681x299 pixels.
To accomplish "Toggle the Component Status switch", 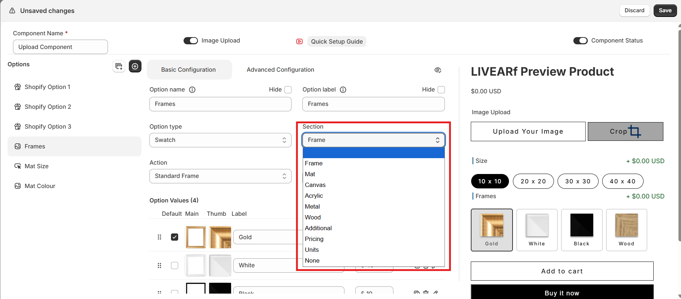I will pyautogui.click(x=581, y=41).
